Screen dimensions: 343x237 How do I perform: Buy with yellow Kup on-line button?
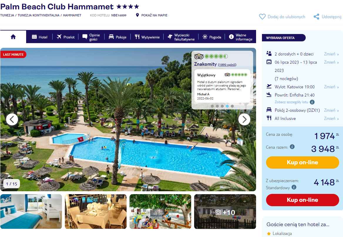click(x=302, y=162)
